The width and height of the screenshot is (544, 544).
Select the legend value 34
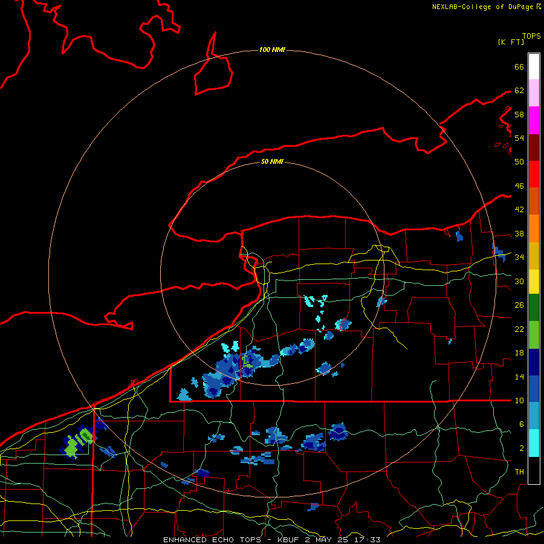coord(519,257)
